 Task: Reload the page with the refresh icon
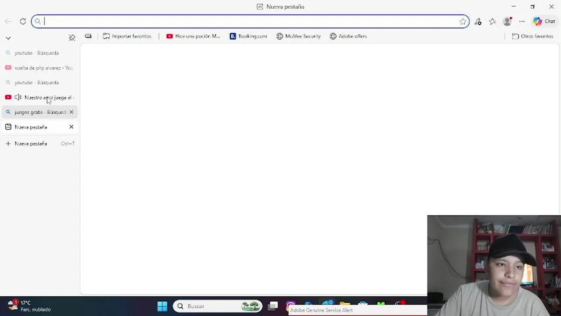coord(23,21)
